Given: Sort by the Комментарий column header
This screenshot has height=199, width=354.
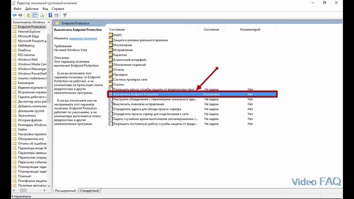Looking at the screenshot, I should [x=250, y=29].
